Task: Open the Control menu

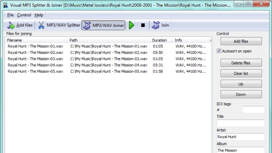Action: (x=24, y=15)
